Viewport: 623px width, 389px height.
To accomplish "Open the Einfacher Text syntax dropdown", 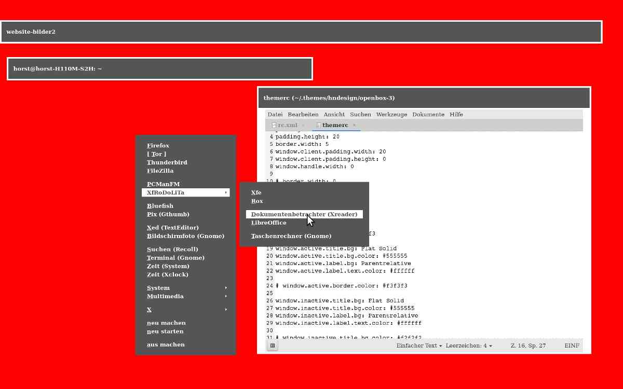I will tap(419, 345).
